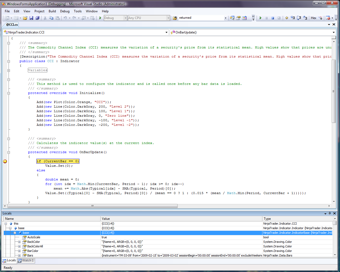Toggle Hex display mode
This screenshot has height=272, width=340.
(314, 18)
